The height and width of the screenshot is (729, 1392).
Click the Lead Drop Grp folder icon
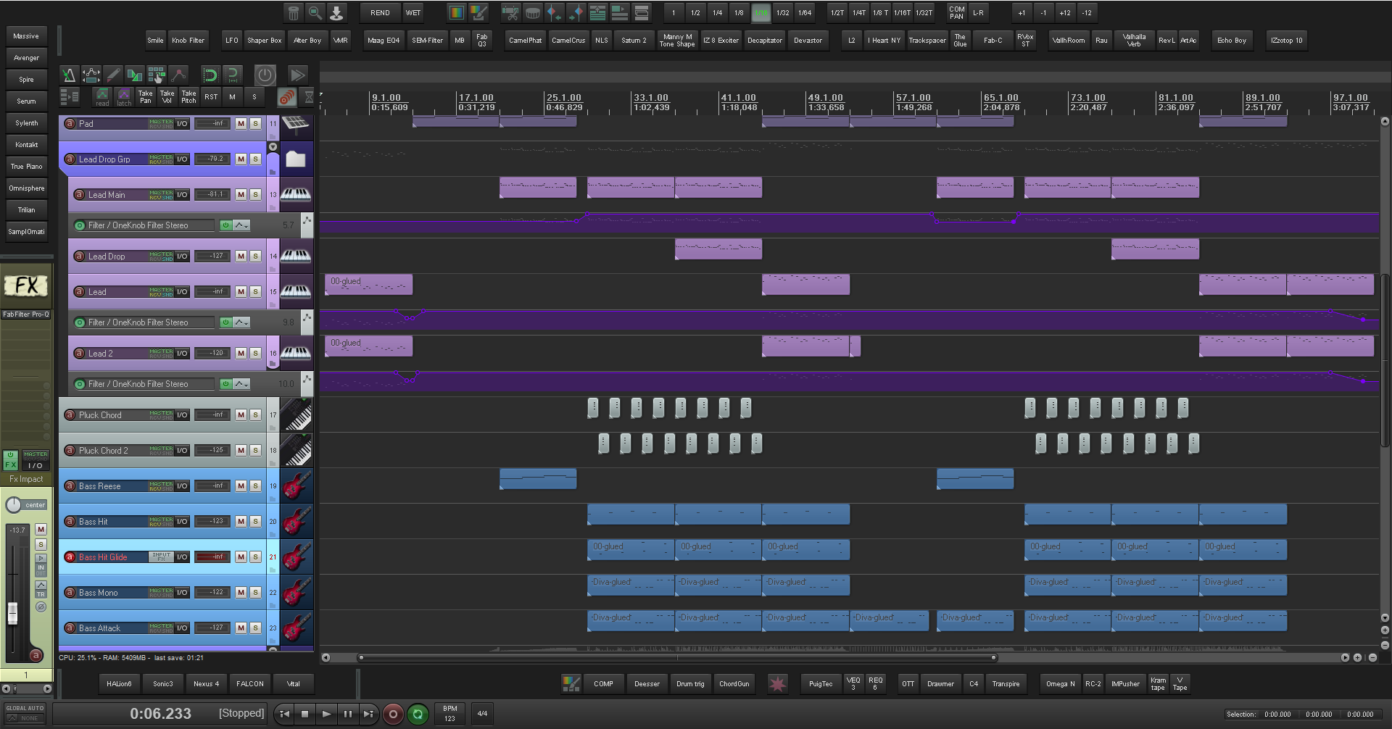point(296,159)
